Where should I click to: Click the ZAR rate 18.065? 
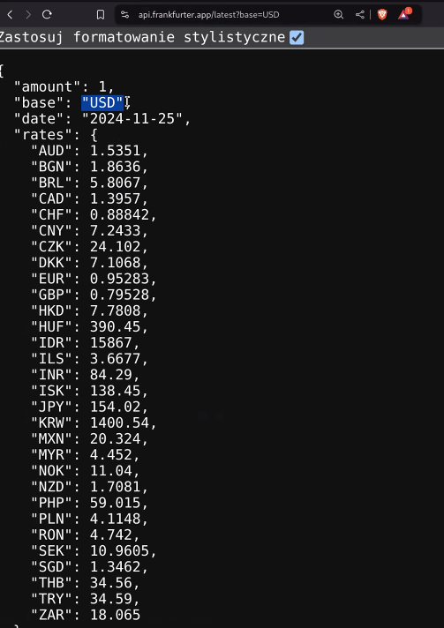click(115, 615)
